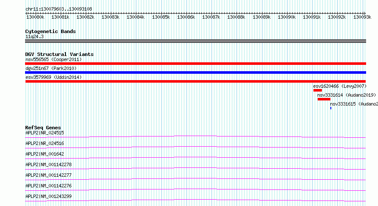Click the magenta NM_001142276 transcript line

click(195, 189)
